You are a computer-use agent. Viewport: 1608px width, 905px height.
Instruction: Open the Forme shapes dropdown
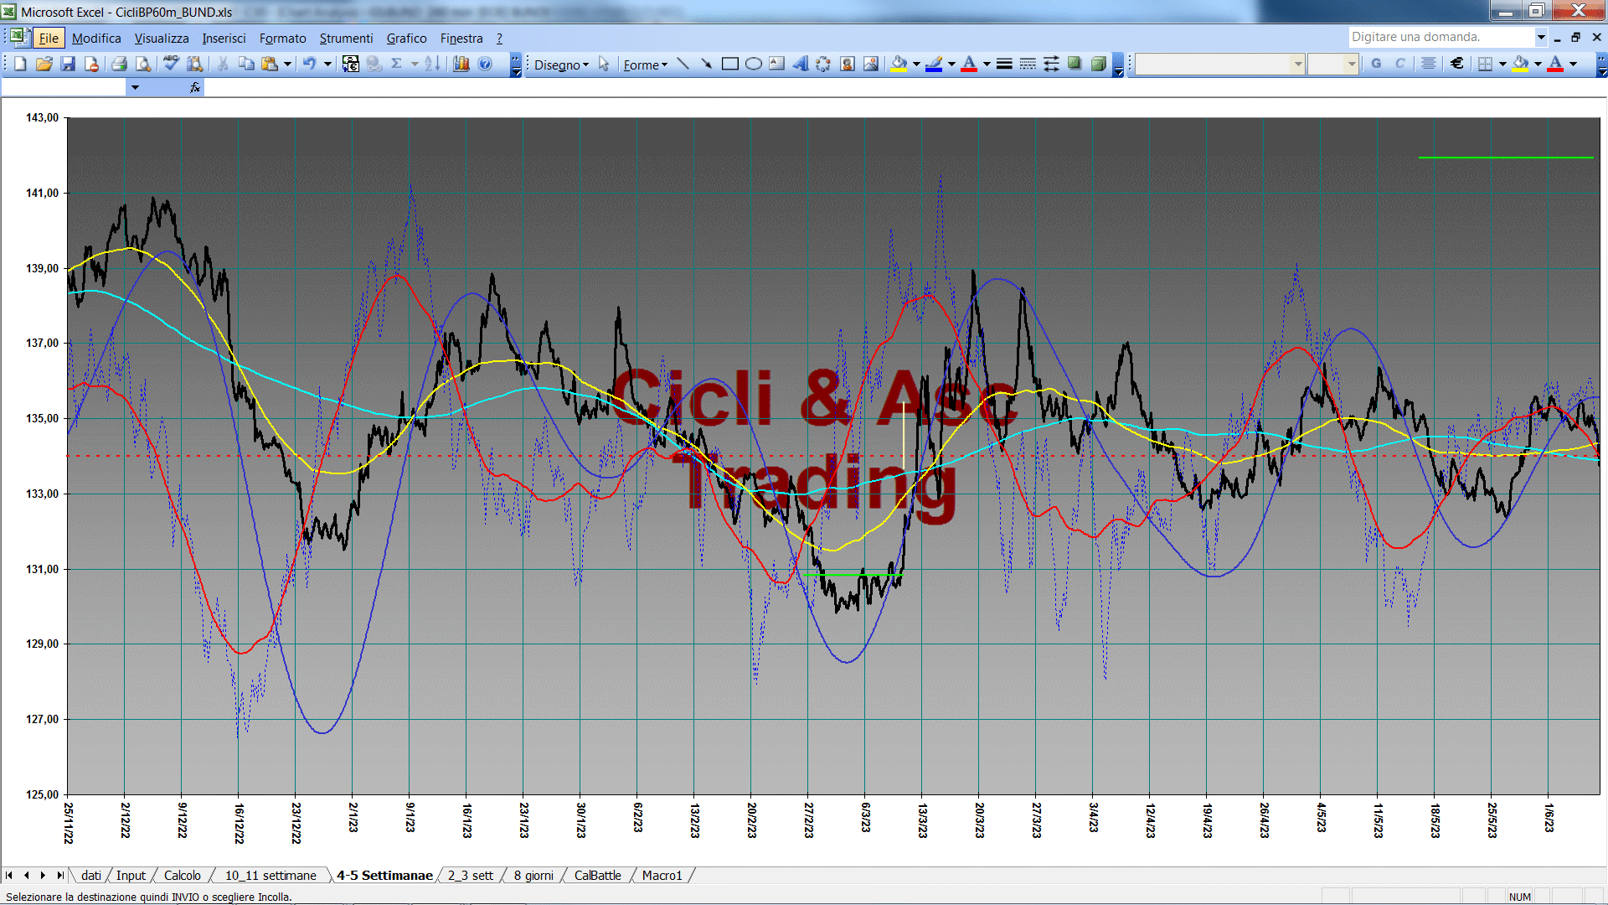pyautogui.click(x=645, y=65)
